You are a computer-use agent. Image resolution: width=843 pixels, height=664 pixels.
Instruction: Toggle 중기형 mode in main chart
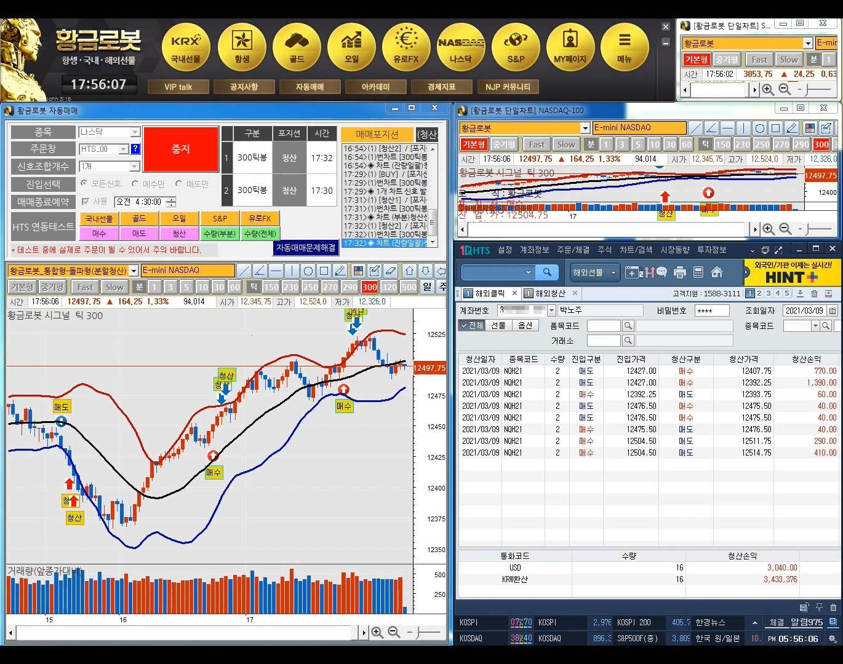tap(52, 287)
